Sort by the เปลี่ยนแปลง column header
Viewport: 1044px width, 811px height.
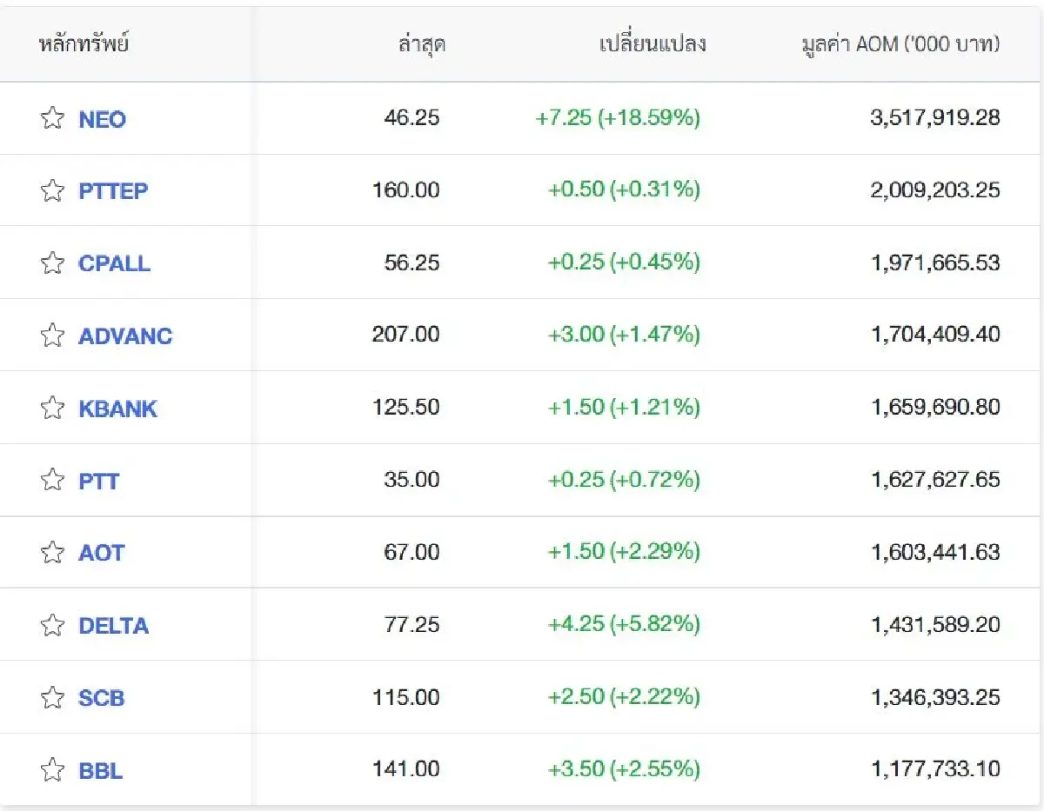tap(652, 44)
